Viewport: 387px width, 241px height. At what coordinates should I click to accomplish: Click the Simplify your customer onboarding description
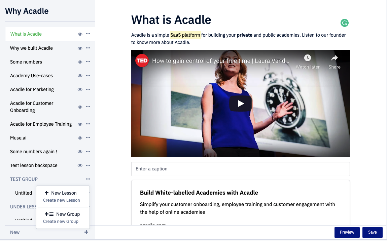238,208
